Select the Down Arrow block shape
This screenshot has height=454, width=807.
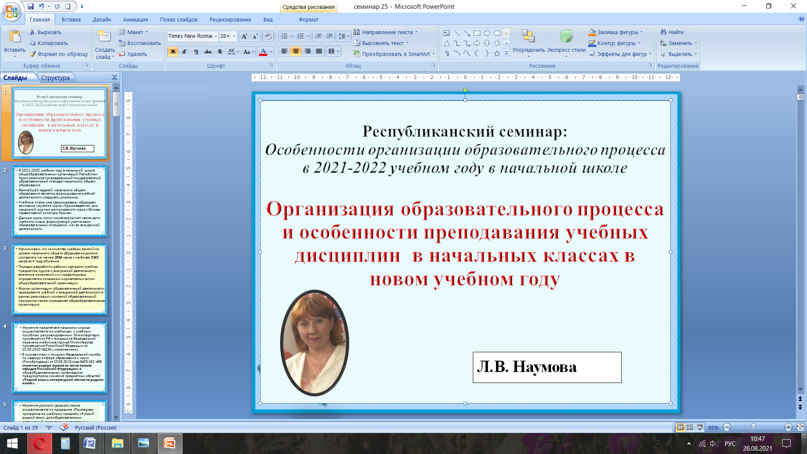[x=487, y=43]
